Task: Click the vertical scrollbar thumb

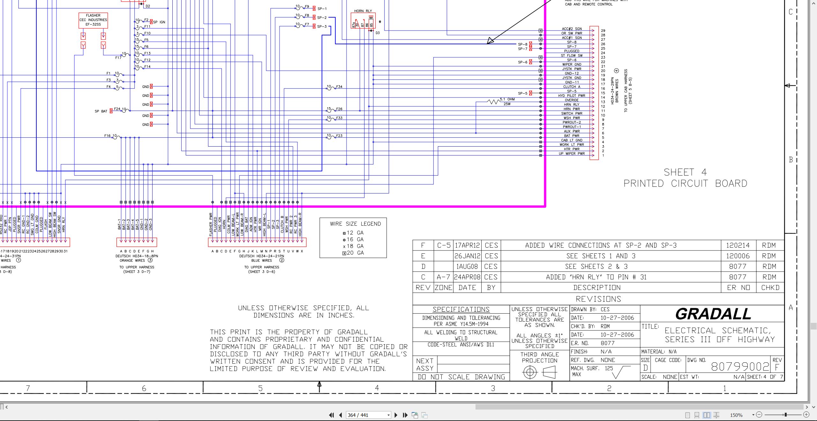Action: coord(813,326)
